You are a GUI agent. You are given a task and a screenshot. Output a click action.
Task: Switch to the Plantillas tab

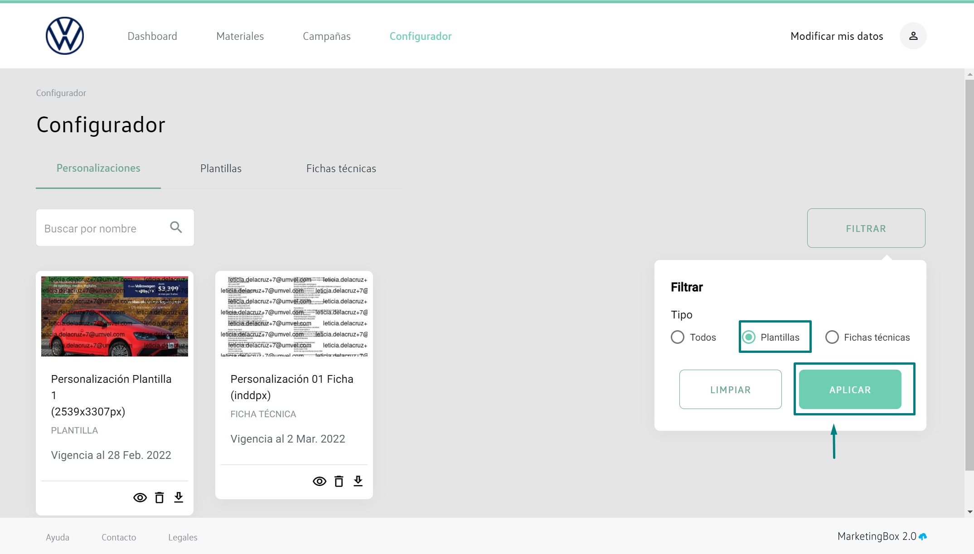[x=221, y=169]
